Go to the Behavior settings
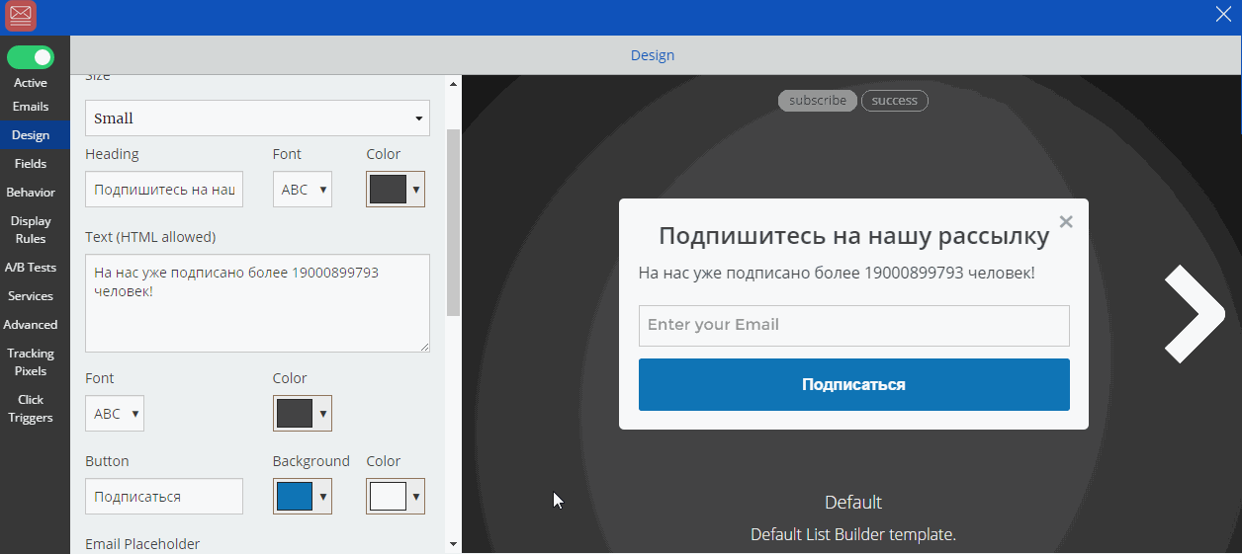The width and height of the screenshot is (1242, 554). click(31, 193)
